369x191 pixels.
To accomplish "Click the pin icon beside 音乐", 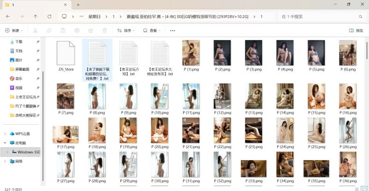I will tap(38, 79).
